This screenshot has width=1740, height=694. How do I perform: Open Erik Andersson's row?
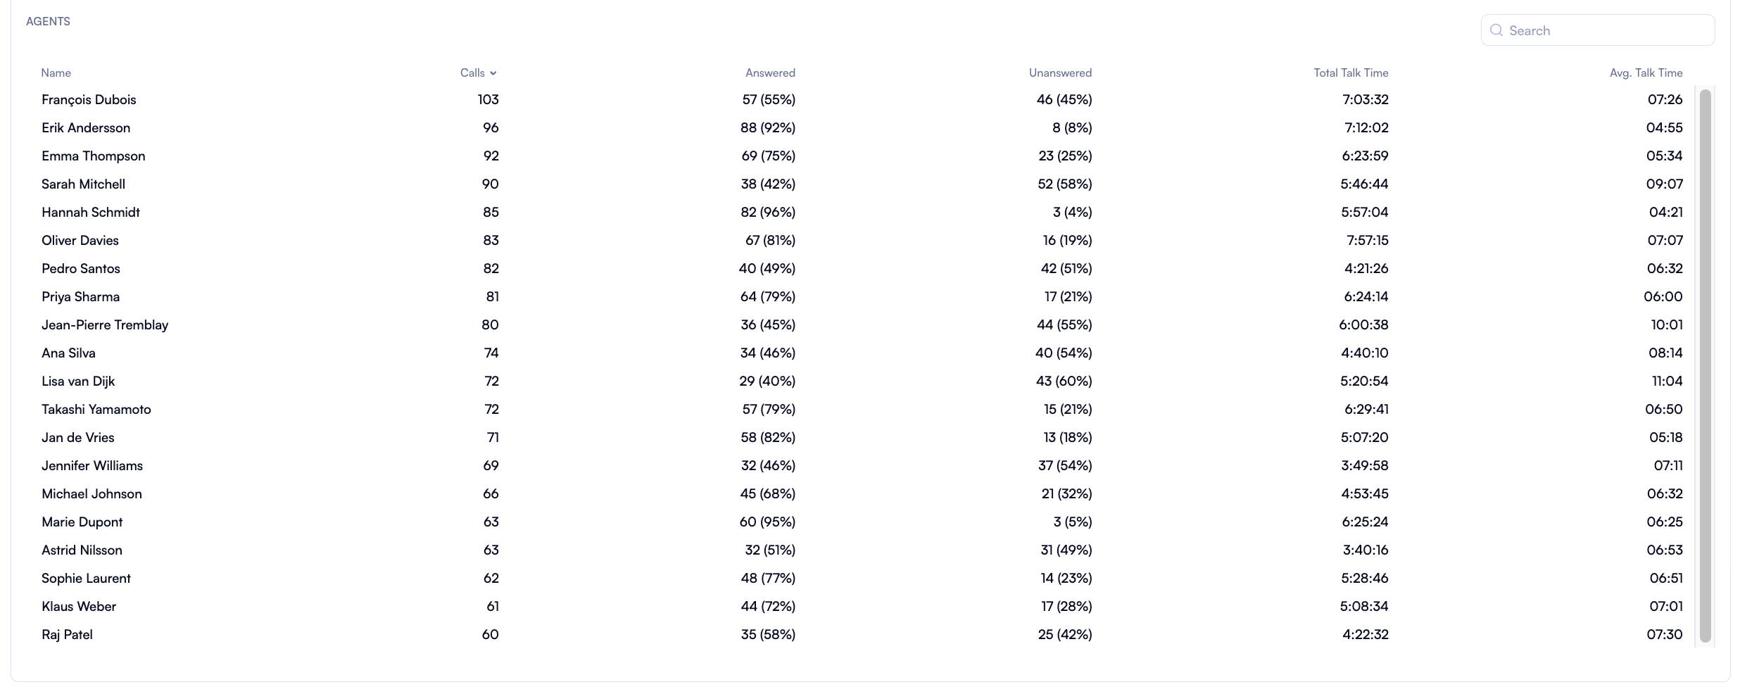(86, 128)
